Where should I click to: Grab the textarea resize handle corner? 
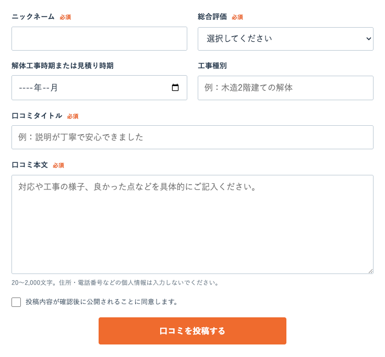pos(370,271)
